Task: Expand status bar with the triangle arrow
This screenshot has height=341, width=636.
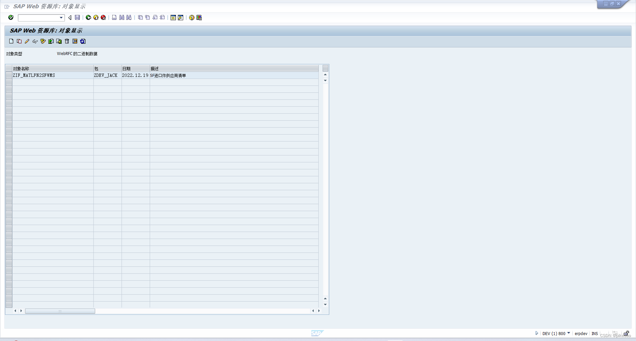Action: point(537,333)
